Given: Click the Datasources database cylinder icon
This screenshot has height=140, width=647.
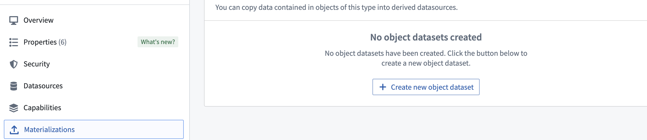Looking at the screenshot, I should 14,86.
